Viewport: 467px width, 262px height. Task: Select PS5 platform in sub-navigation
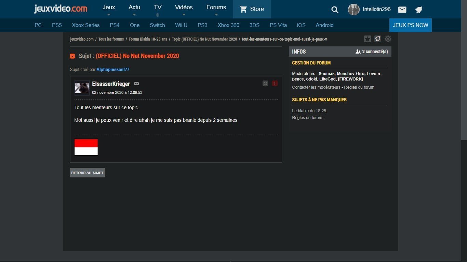click(x=57, y=25)
